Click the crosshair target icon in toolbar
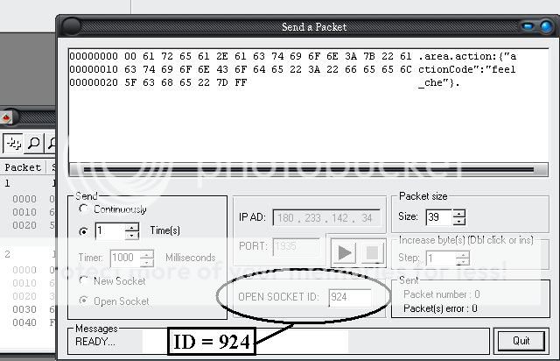 (x=13, y=144)
